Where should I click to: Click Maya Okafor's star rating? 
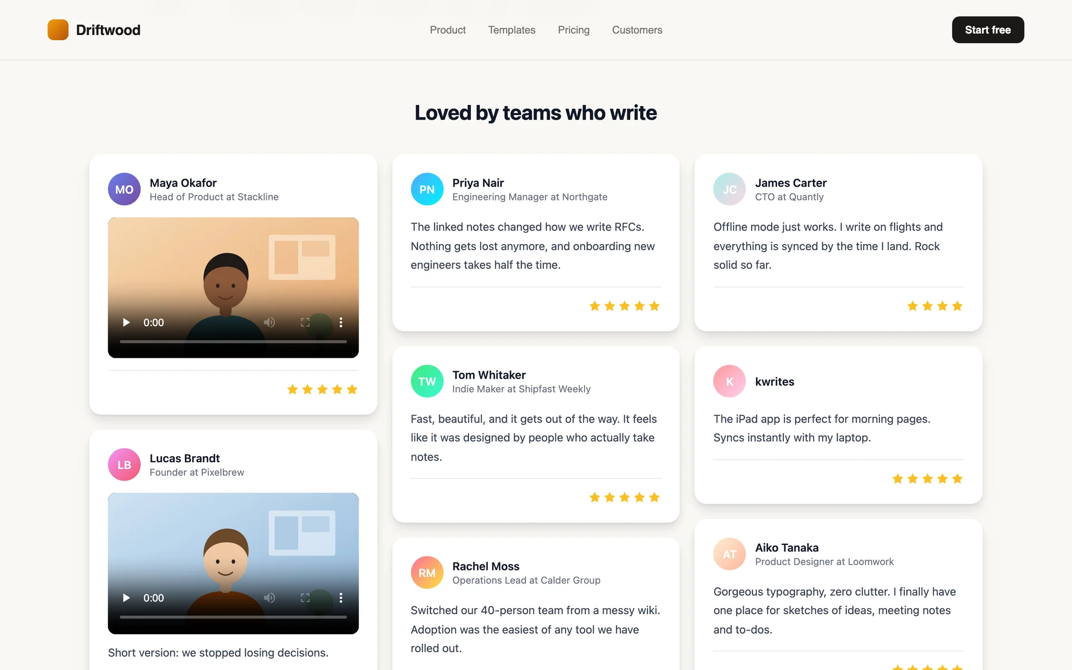point(322,389)
